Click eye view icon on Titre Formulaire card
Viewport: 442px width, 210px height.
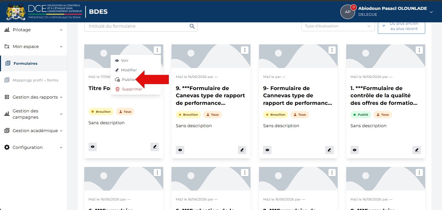pos(93,147)
